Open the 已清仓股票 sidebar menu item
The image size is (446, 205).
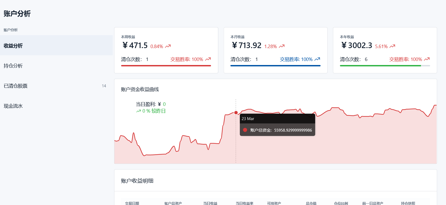[56, 86]
